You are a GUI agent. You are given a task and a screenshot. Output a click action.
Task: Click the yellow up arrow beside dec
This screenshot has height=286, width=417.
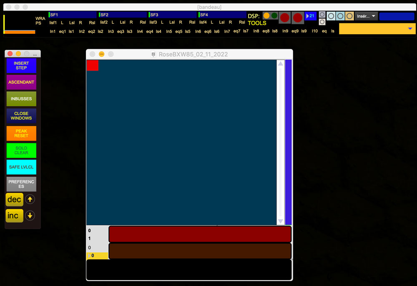30,199
